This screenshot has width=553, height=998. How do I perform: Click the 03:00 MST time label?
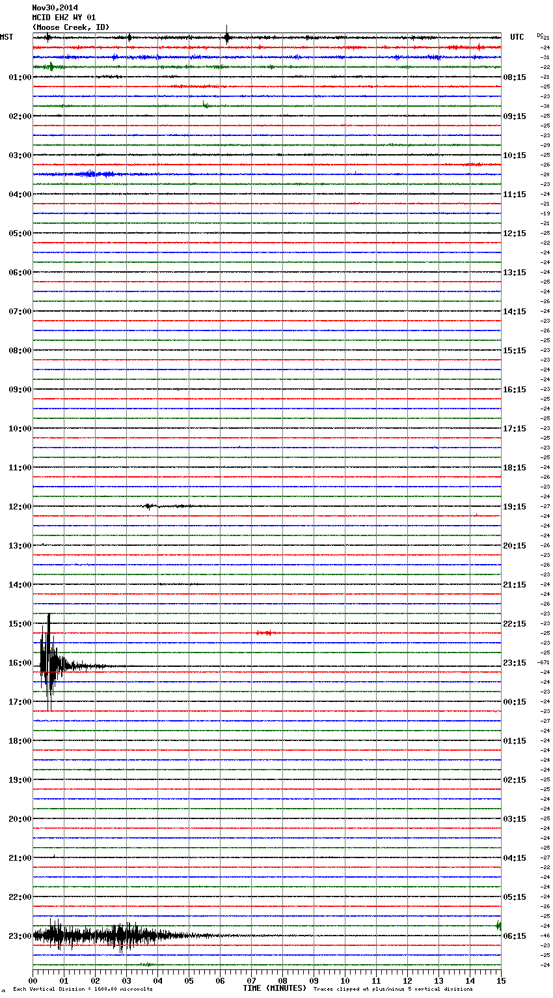pos(20,155)
